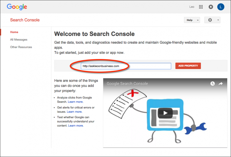Viewport: 231px width, 157px height.
Task: Play the Google Search Console video
Action: [165, 113]
